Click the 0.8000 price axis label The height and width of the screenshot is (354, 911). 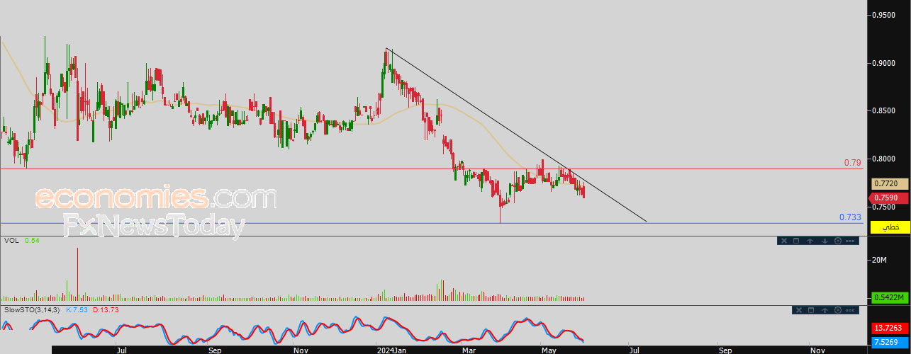tap(883, 159)
